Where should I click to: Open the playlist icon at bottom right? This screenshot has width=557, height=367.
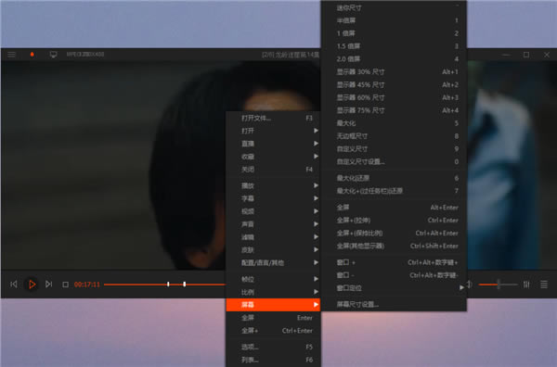[544, 285]
